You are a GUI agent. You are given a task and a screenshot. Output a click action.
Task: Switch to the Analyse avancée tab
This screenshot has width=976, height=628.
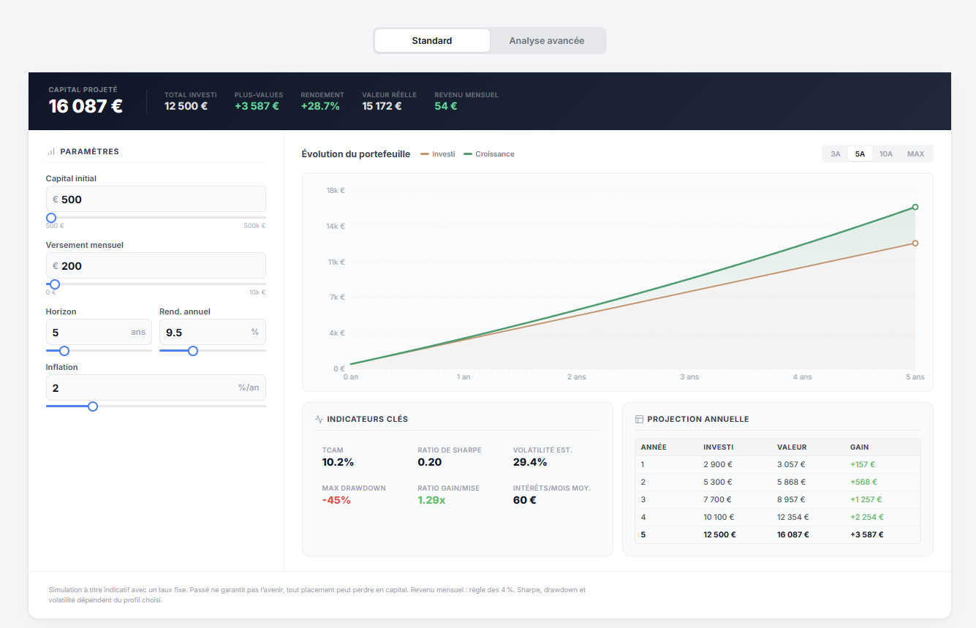(547, 40)
